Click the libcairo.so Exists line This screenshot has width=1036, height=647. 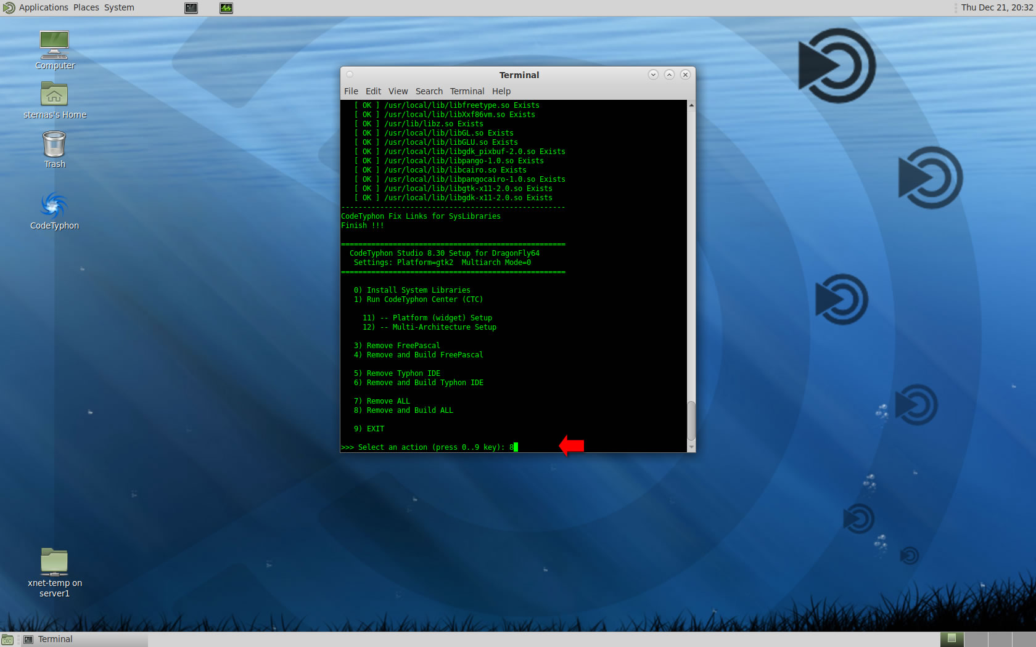(440, 170)
